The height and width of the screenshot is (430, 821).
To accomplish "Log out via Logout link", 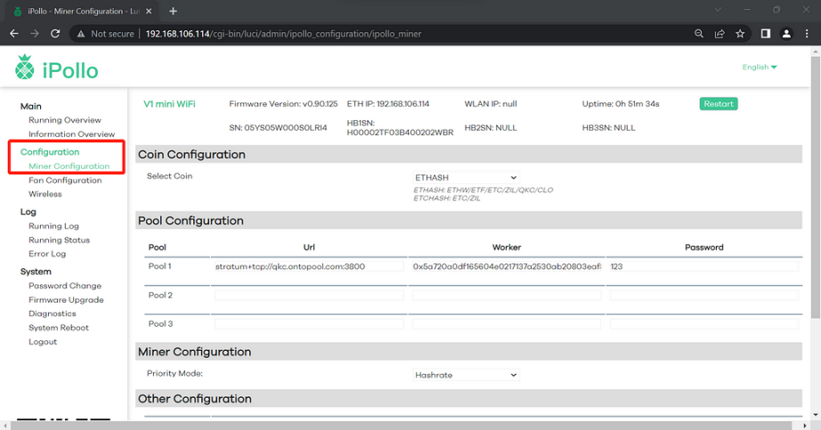I will tap(43, 342).
